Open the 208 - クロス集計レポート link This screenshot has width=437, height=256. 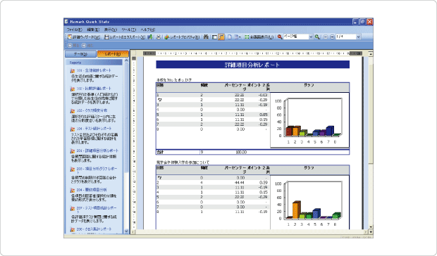click(94, 229)
